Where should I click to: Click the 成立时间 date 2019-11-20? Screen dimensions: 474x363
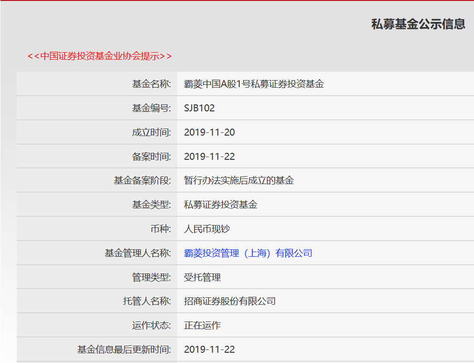point(209,132)
